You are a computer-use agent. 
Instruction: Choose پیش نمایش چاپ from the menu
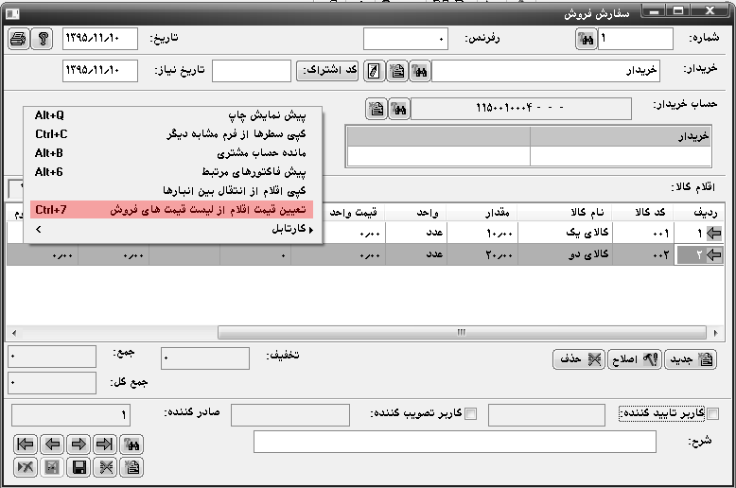coord(172,115)
